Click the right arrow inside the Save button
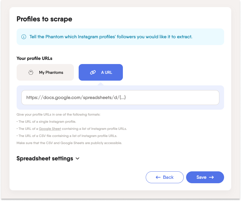 pos(212,177)
